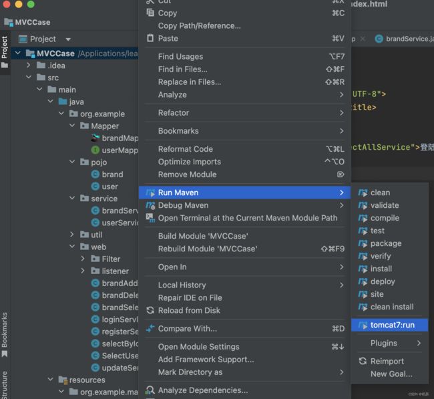Collapse the Mapper package
This screenshot has width=434, height=399.
72,126
